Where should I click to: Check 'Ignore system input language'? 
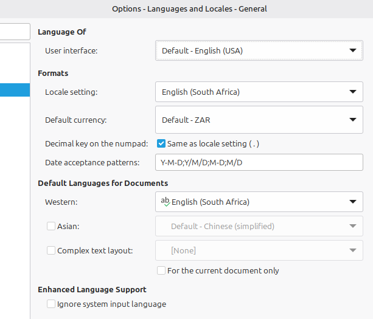(x=51, y=304)
